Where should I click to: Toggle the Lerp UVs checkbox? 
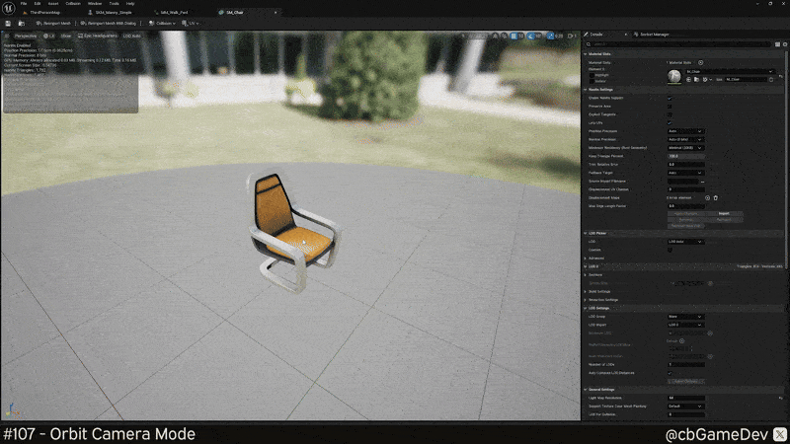(x=670, y=122)
